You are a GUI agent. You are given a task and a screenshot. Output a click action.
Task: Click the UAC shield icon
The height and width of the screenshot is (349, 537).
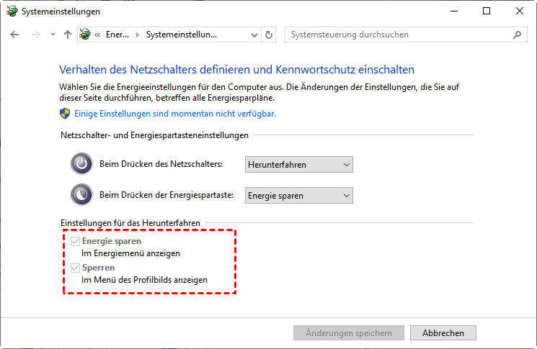tap(64, 114)
